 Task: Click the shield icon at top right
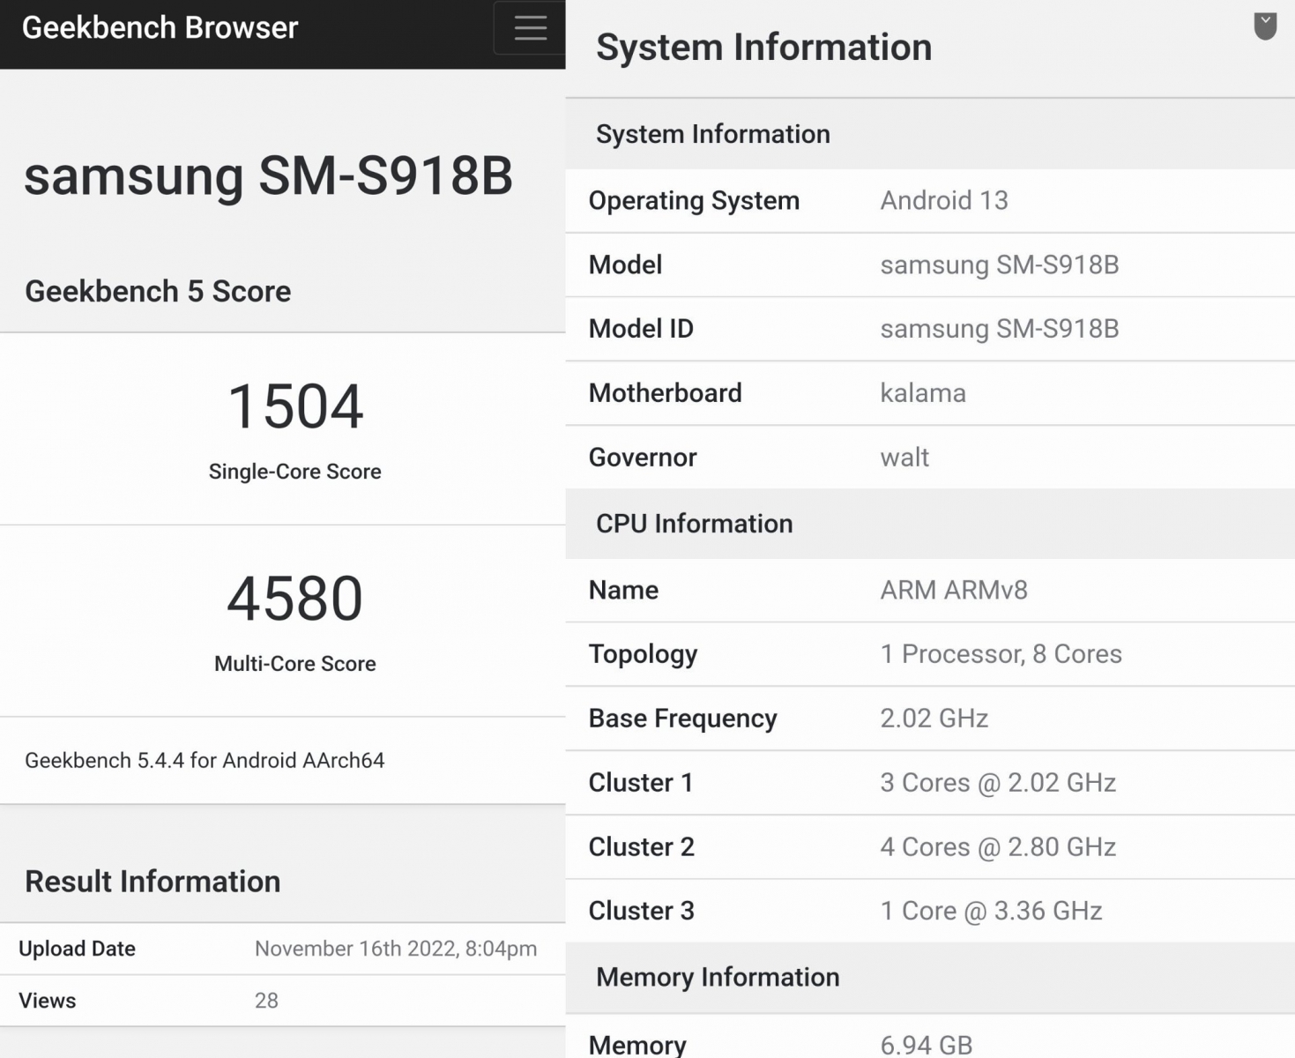pos(1265,26)
